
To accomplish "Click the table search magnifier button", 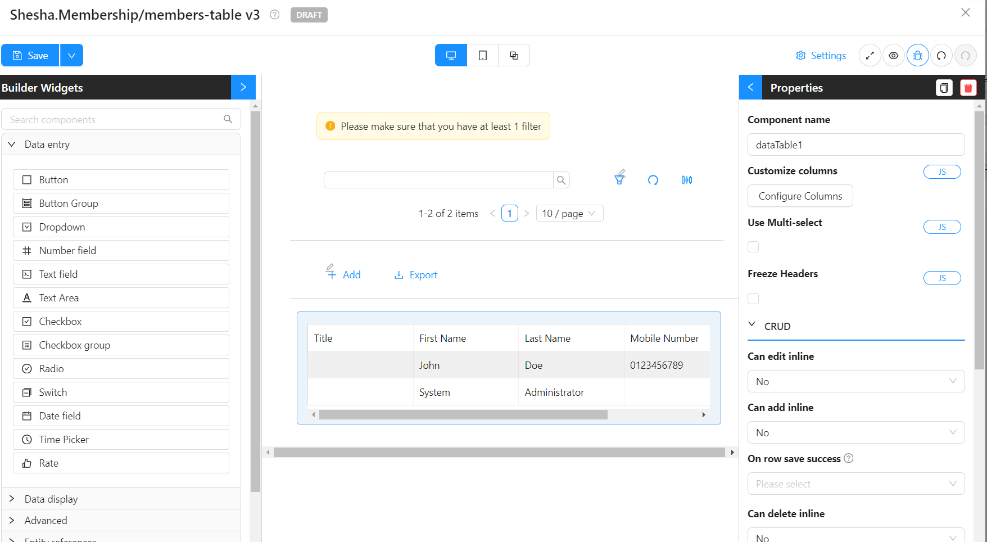I will tap(561, 180).
